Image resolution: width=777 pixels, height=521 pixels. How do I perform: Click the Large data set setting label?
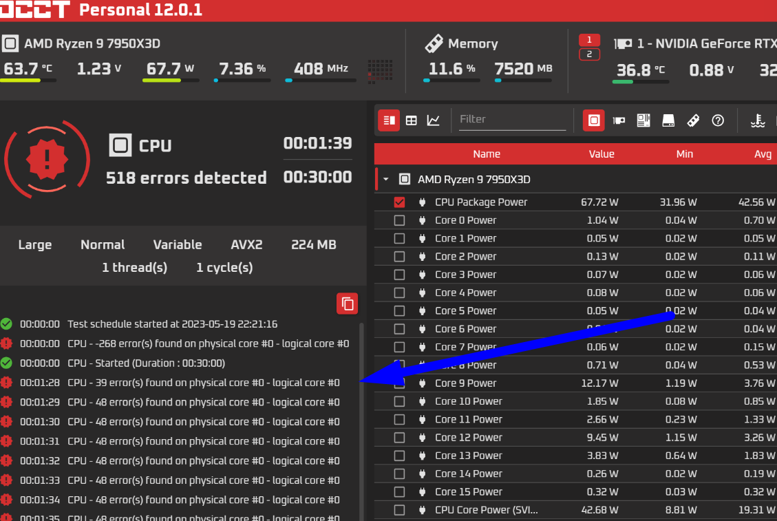click(35, 245)
